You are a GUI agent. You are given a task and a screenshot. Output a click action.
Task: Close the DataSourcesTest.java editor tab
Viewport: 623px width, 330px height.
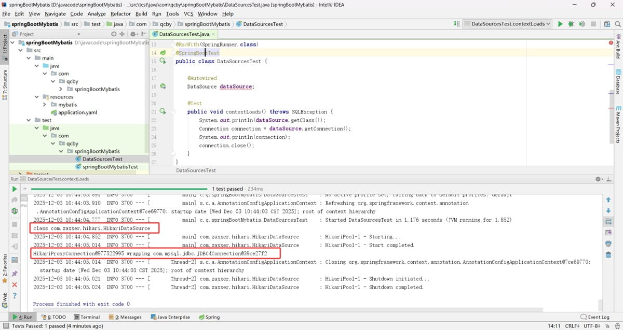click(x=213, y=34)
